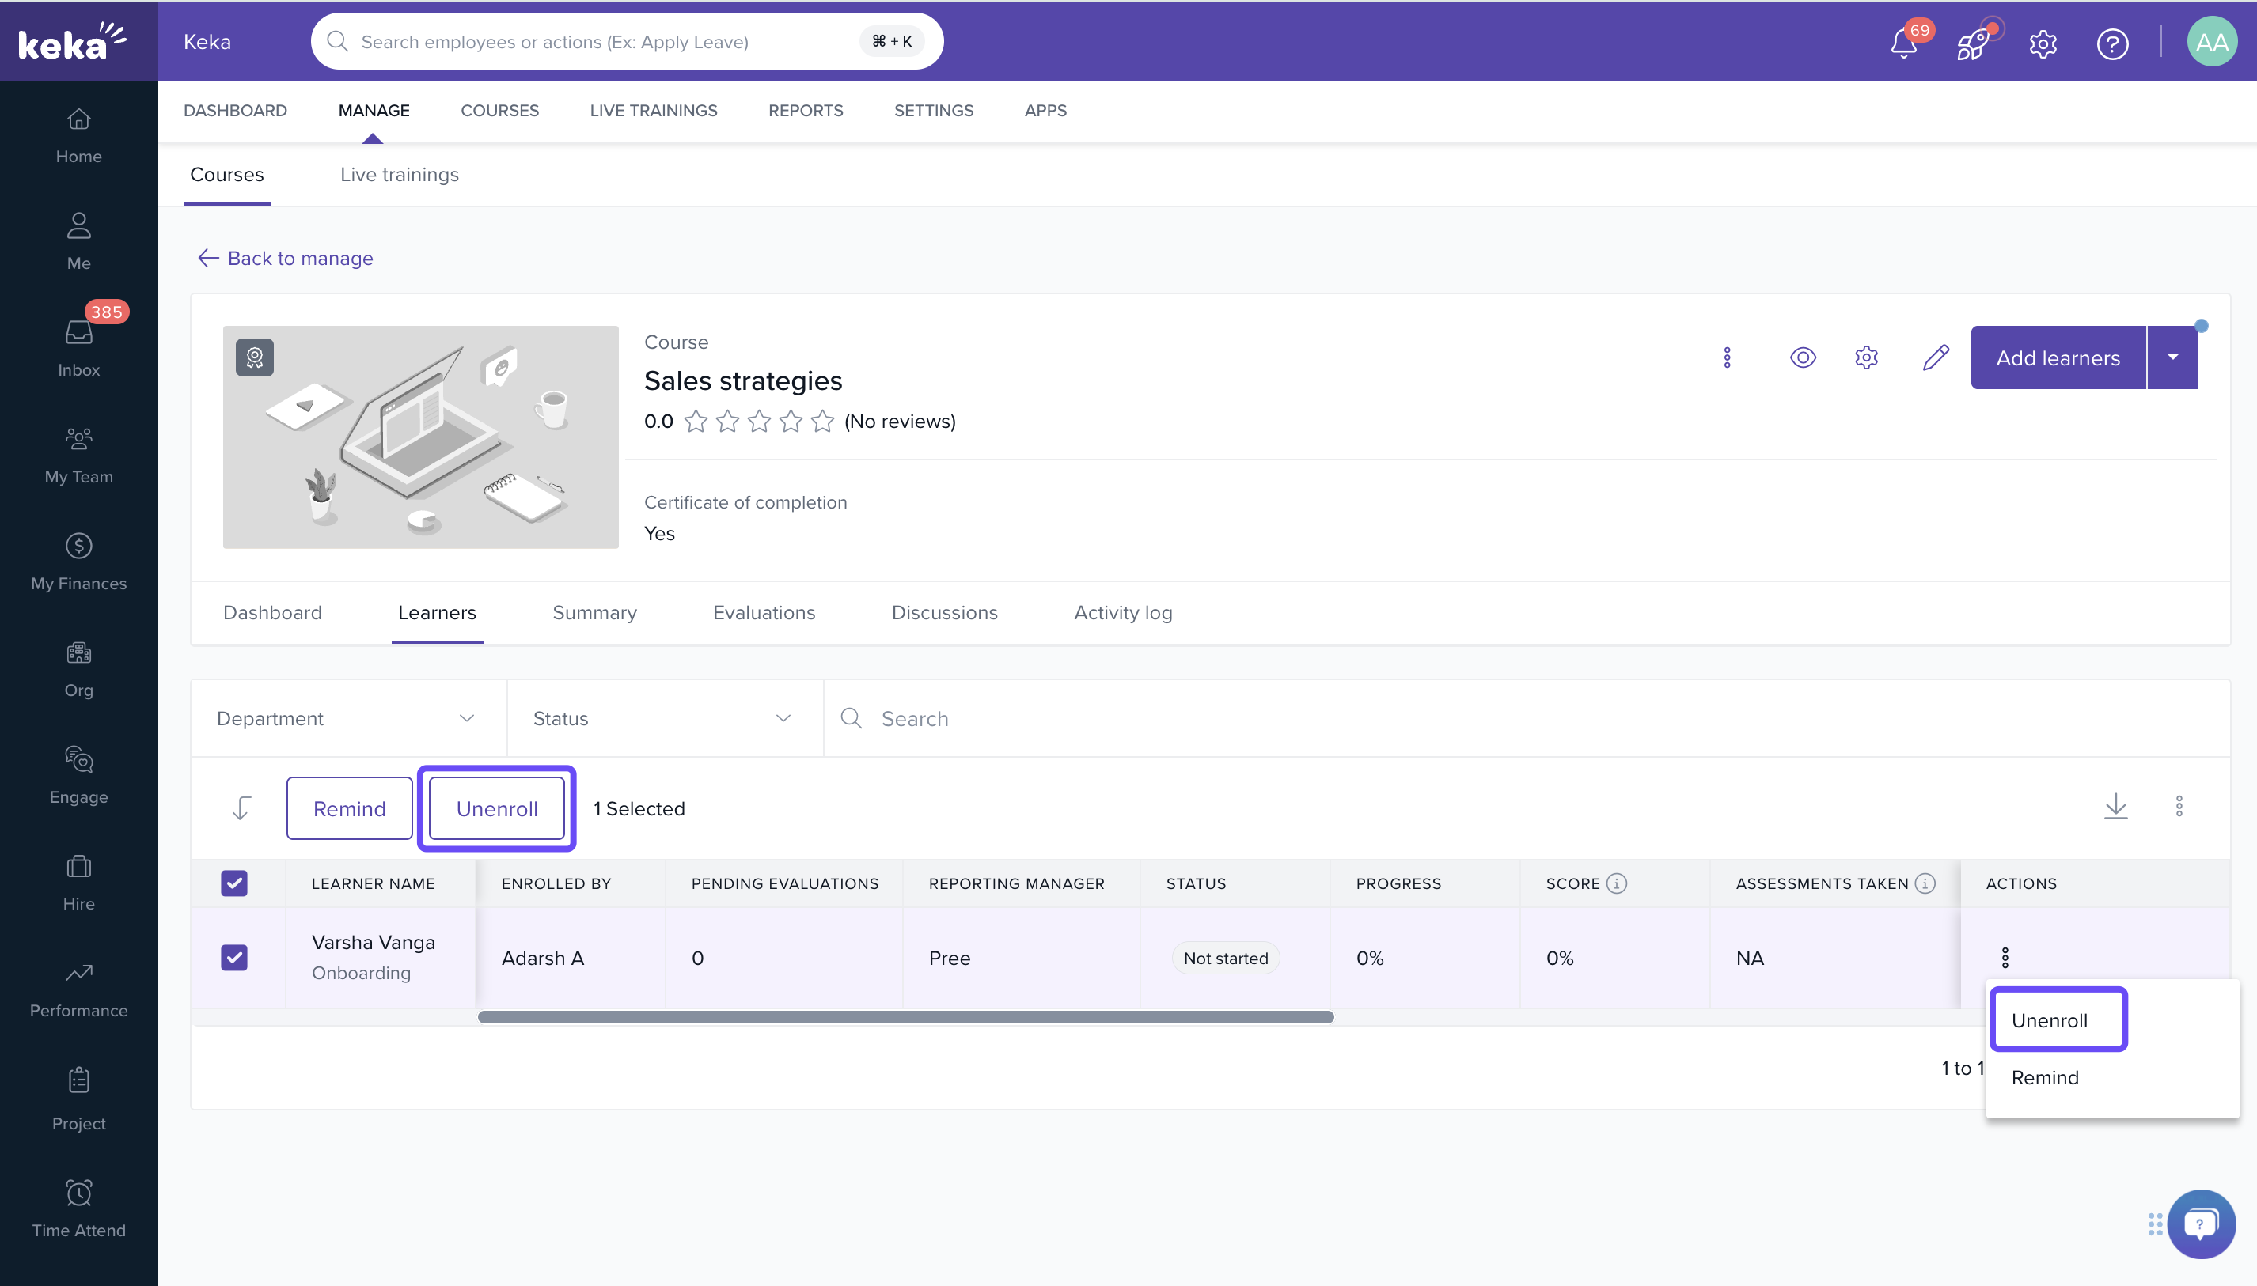Preview the course using eye icon
This screenshot has width=2257, height=1286.
tap(1803, 357)
